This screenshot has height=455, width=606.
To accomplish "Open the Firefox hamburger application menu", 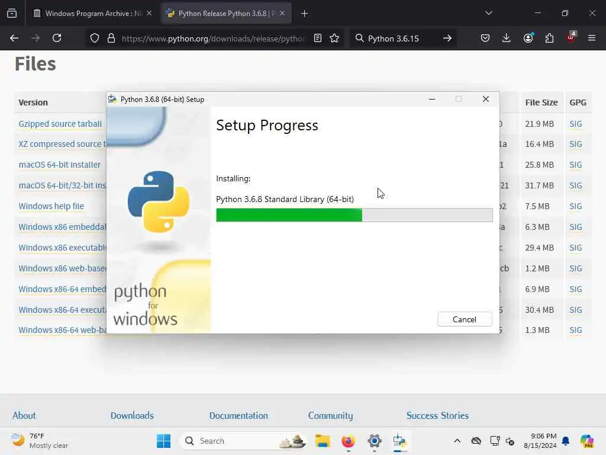I will point(592,38).
